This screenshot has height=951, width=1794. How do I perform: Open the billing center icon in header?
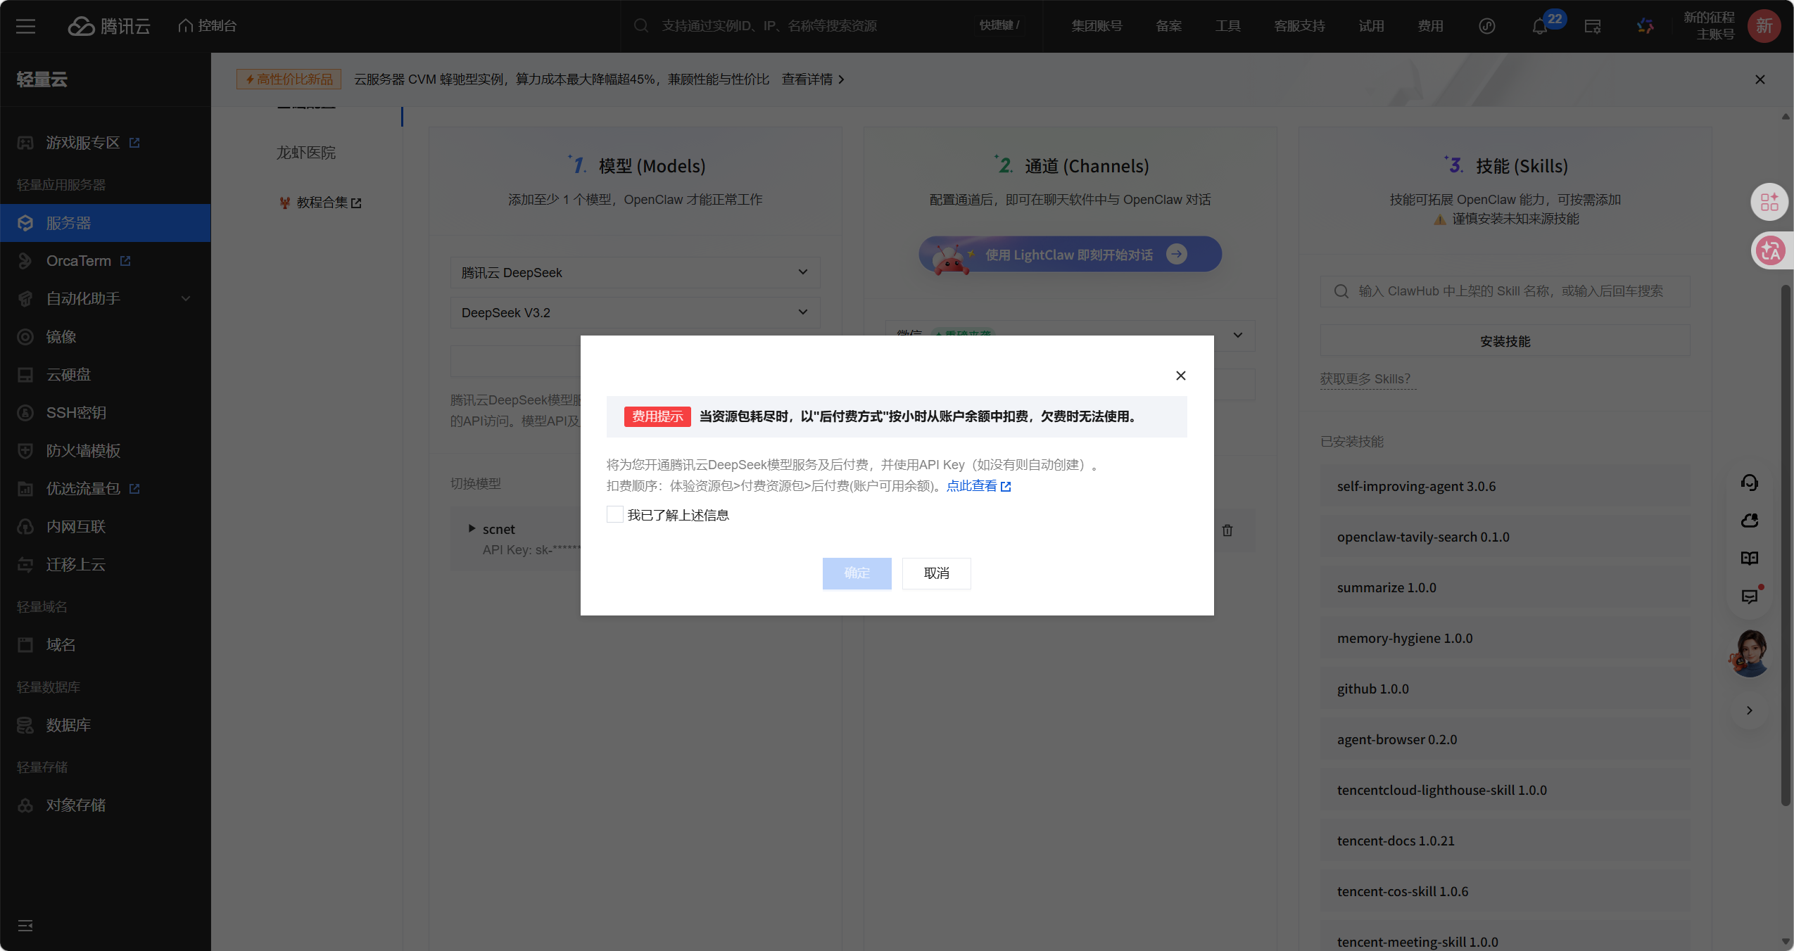pyautogui.click(x=1593, y=26)
